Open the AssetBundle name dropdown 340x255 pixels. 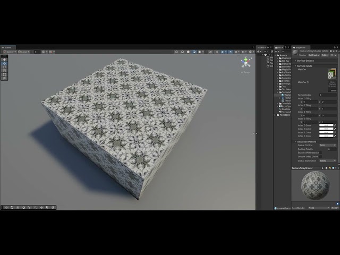[x=319, y=208]
